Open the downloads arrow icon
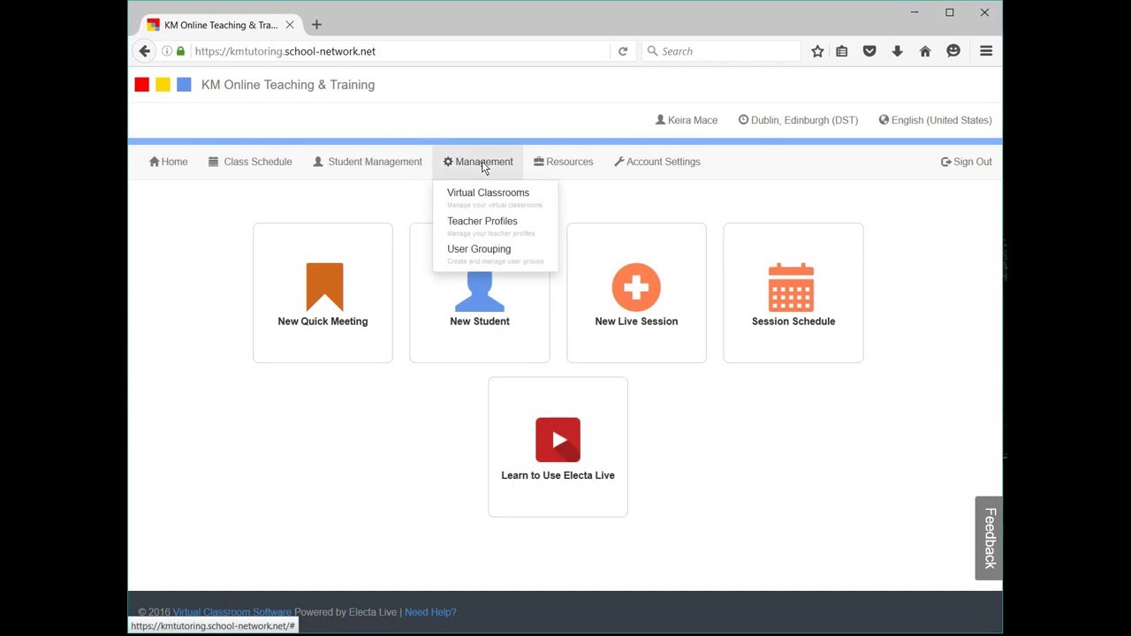The width and height of the screenshot is (1131, 636). (x=897, y=51)
